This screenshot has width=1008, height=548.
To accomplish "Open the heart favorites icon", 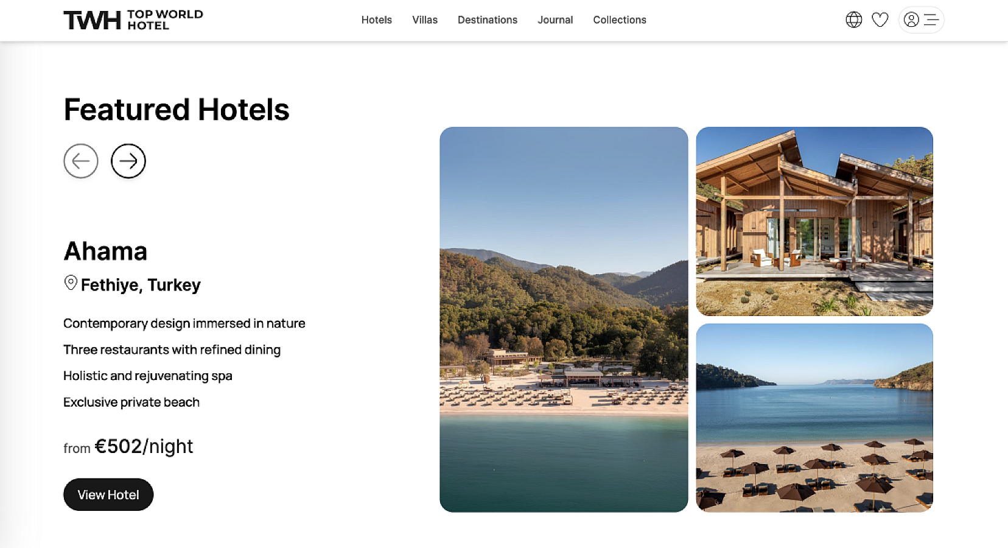I will click(880, 20).
